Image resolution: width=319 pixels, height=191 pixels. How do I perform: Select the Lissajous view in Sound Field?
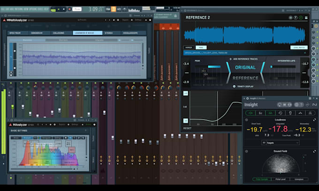click(299, 179)
